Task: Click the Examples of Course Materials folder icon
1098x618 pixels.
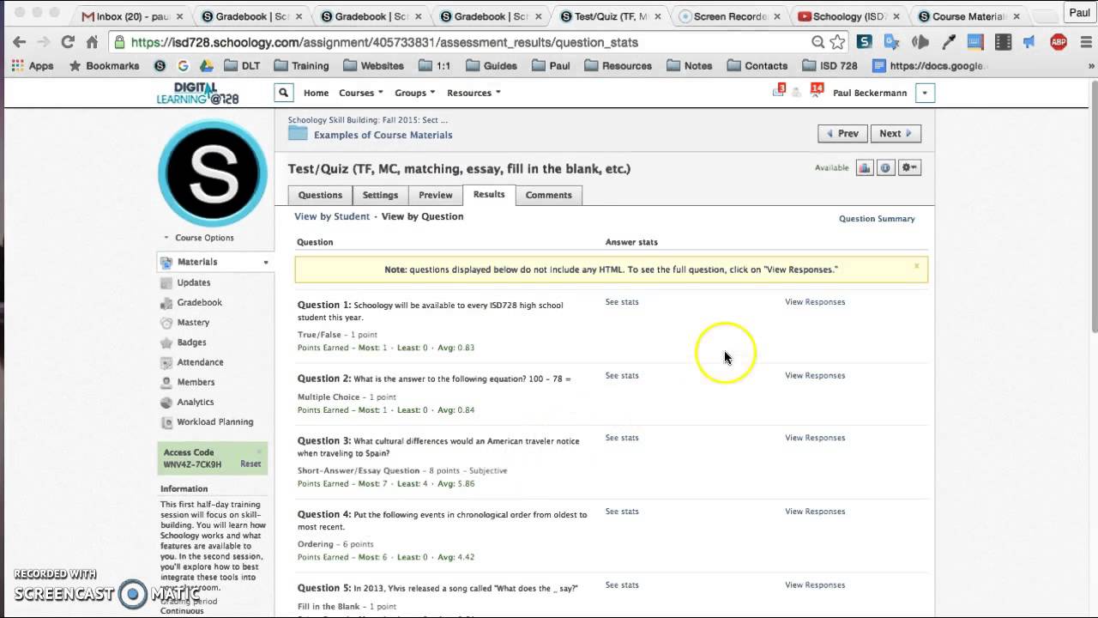Action: coord(298,133)
